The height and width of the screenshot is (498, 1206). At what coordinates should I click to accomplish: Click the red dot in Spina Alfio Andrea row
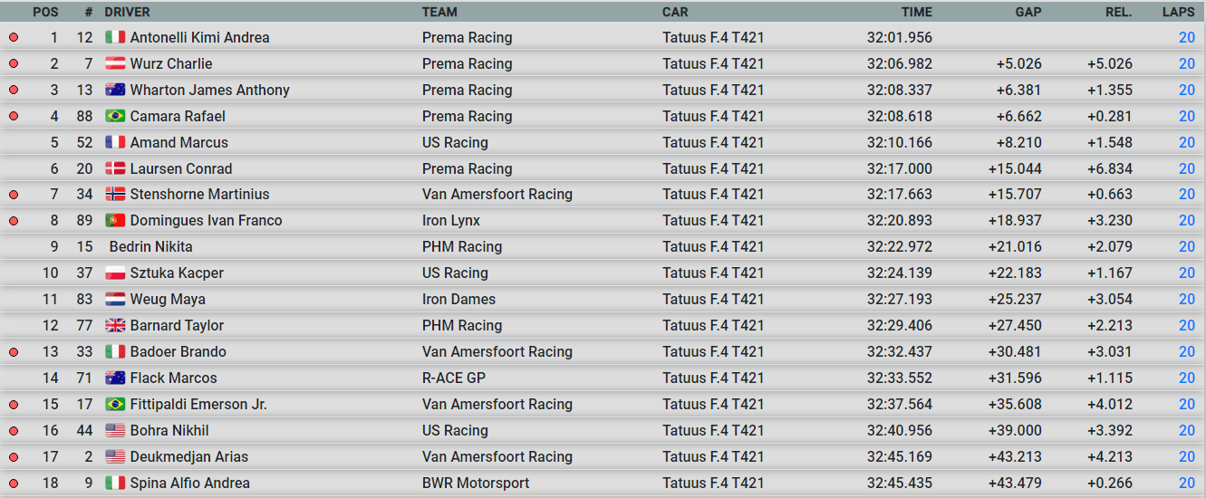14,483
